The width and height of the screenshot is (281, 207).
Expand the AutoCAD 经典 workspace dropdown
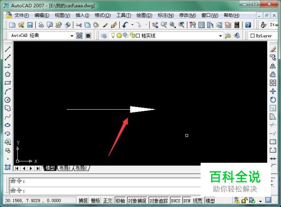coord(72,36)
